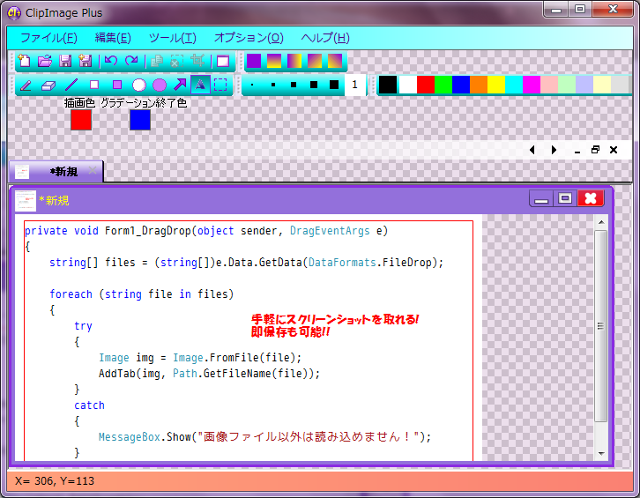Open the オプション(O) menu
Image resolution: width=640 pixels, height=498 pixels.
[x=249, y=38]
